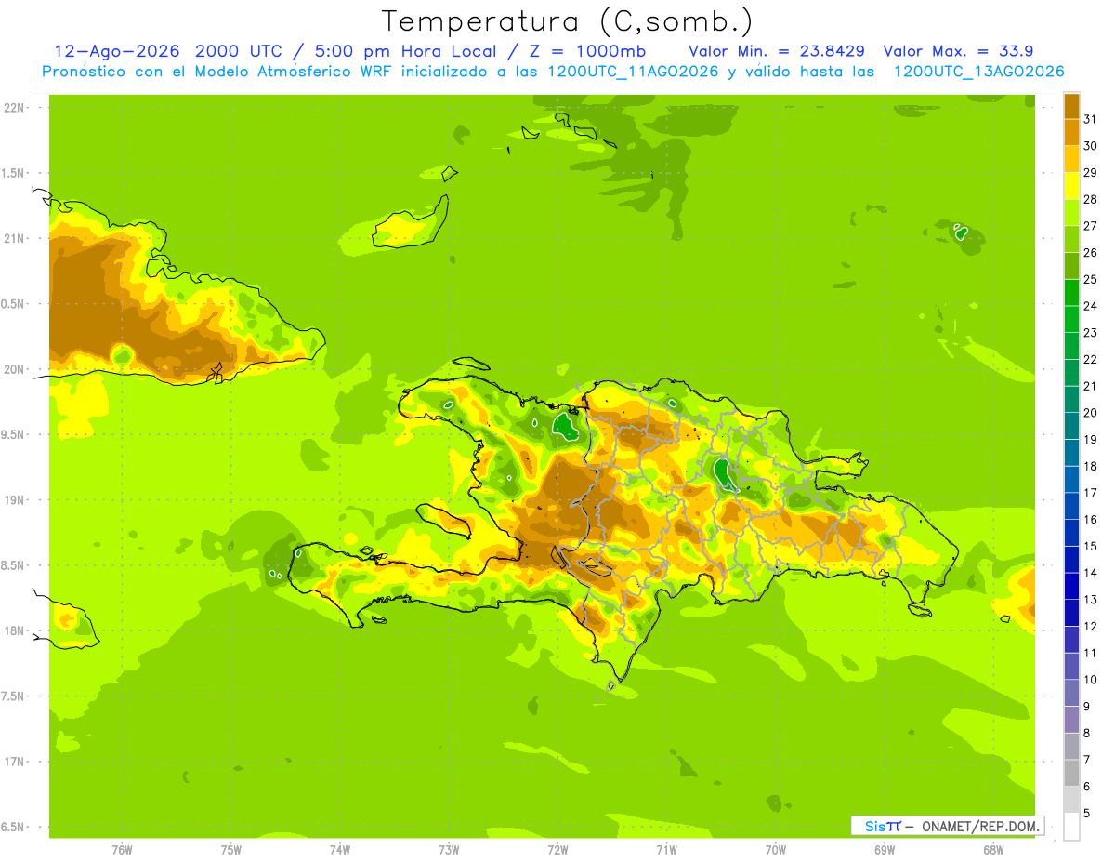Click the grey legend swatch between 6 and 7

pos(1071,773)
